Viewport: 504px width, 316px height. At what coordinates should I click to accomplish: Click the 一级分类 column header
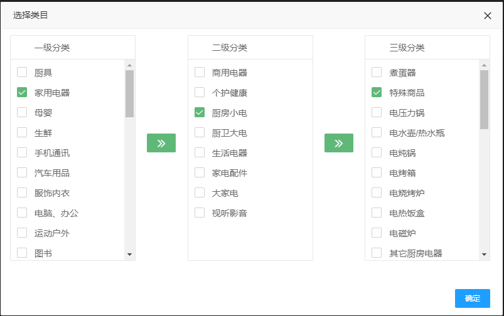(x=52, y=48)
